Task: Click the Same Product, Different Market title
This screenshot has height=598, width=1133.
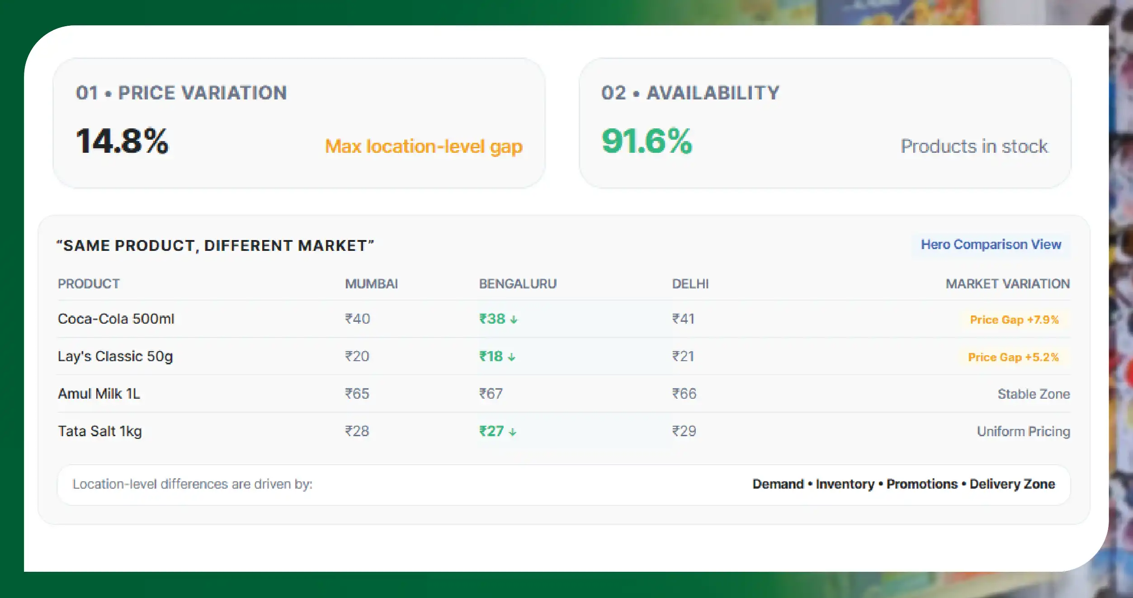Action: click(x=215, y=245)
